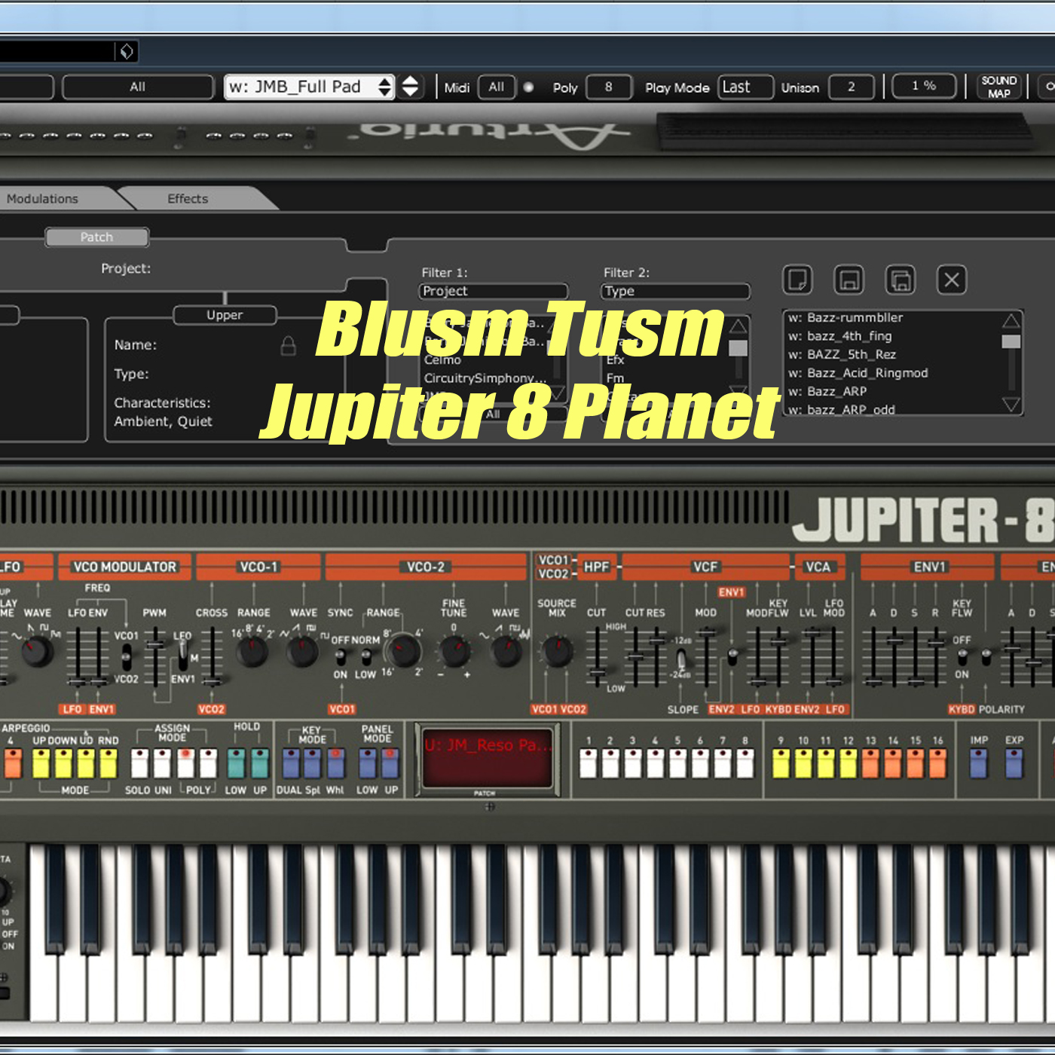Screen dimensions: 1055x1055
Task: Click the VCF RES slider
Action: click(x=656, y=641)
